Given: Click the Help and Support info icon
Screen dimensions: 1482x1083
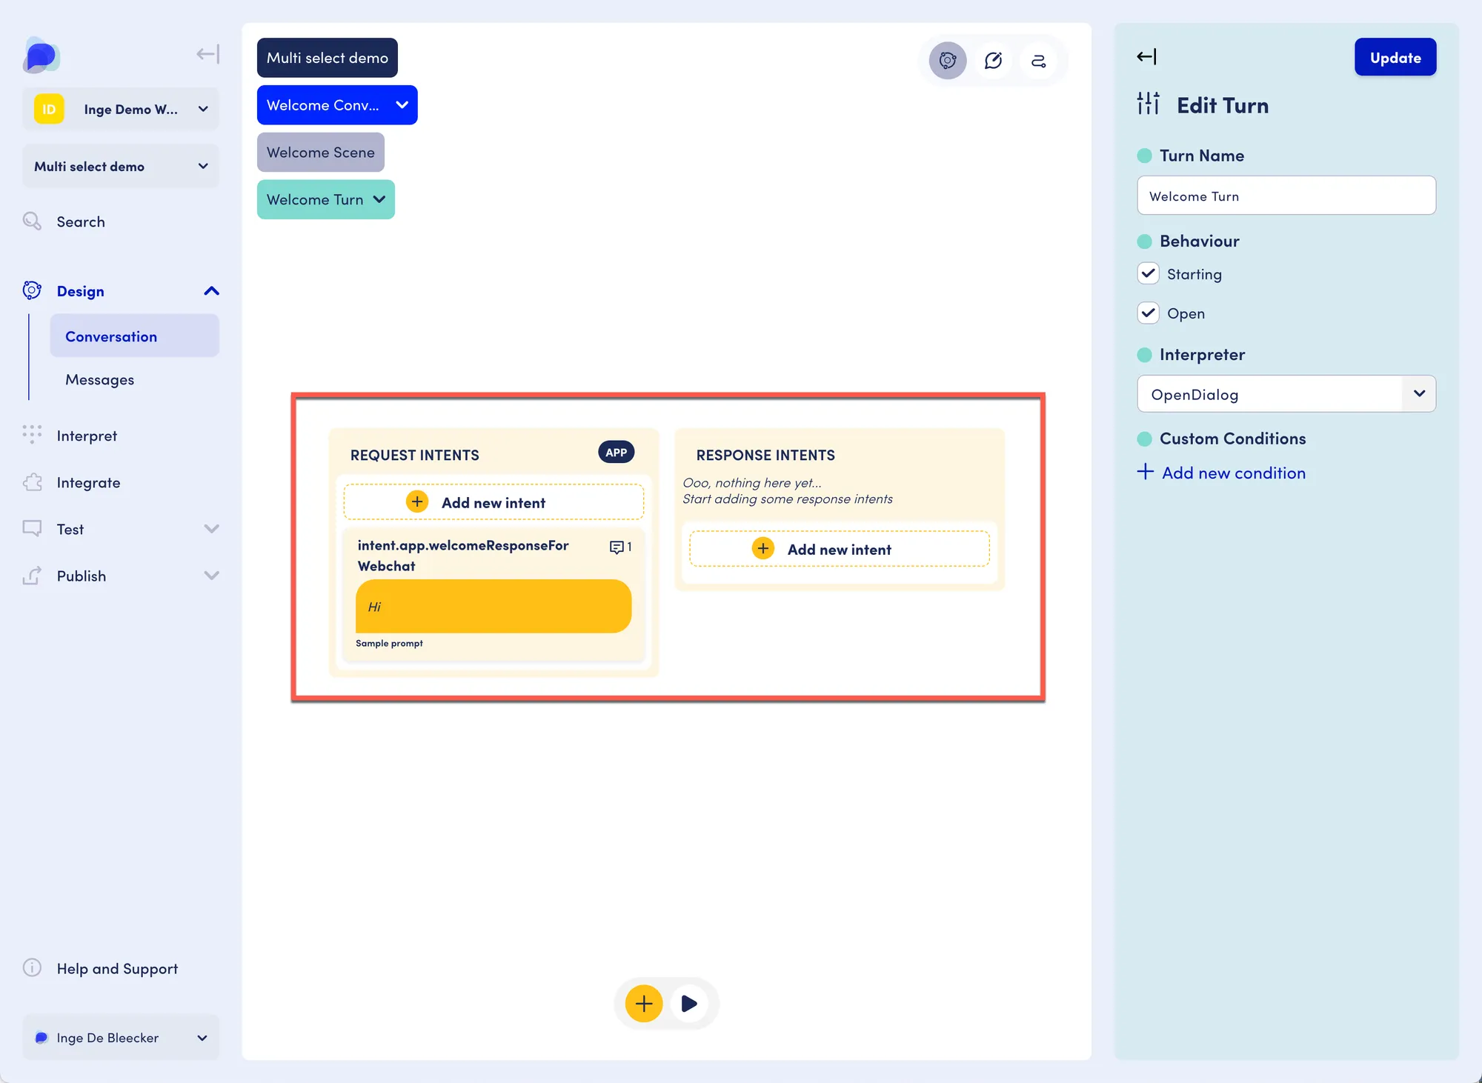Looking at the screenshot, I should tap(32, 967).
